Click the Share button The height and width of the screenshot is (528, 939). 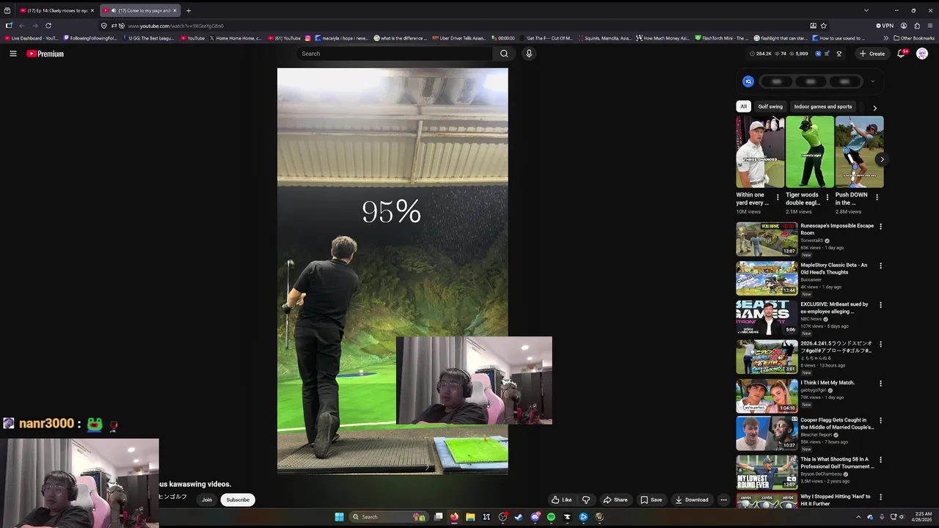[615, 500]
